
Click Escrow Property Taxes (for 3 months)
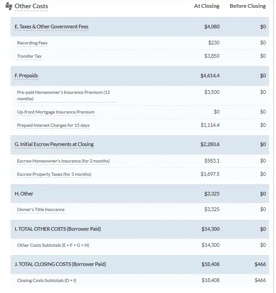click(54, 174)
